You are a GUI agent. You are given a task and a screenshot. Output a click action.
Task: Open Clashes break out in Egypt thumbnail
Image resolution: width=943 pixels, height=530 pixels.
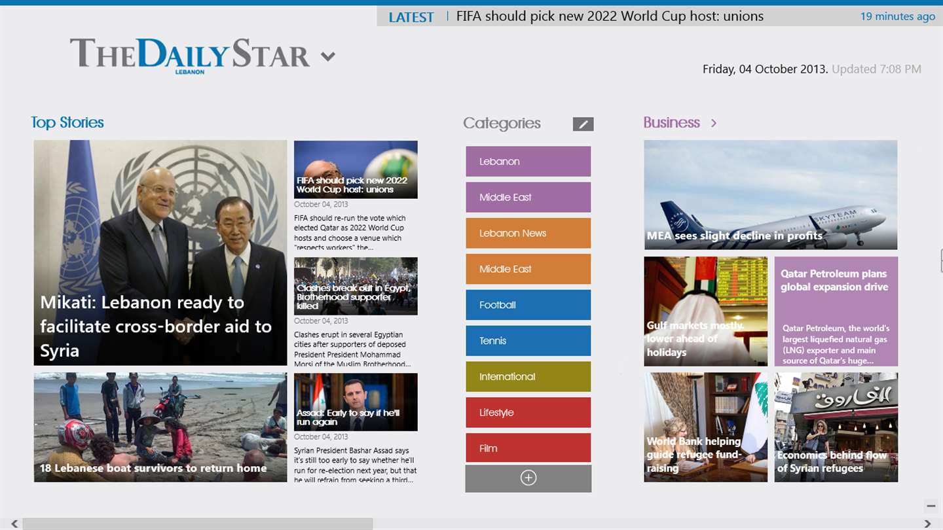coord(356,286)
